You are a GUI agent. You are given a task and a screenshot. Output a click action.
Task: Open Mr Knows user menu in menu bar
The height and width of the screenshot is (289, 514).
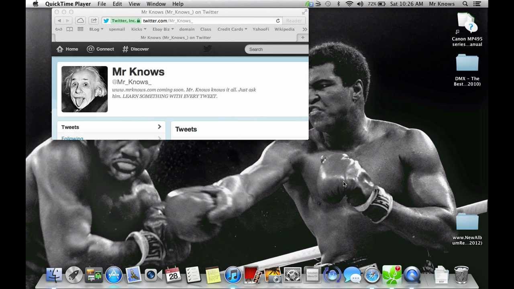[442, 4]
